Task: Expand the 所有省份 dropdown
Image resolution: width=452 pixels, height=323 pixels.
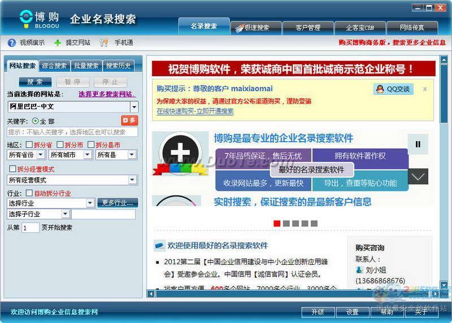Action: pos(41,155)
